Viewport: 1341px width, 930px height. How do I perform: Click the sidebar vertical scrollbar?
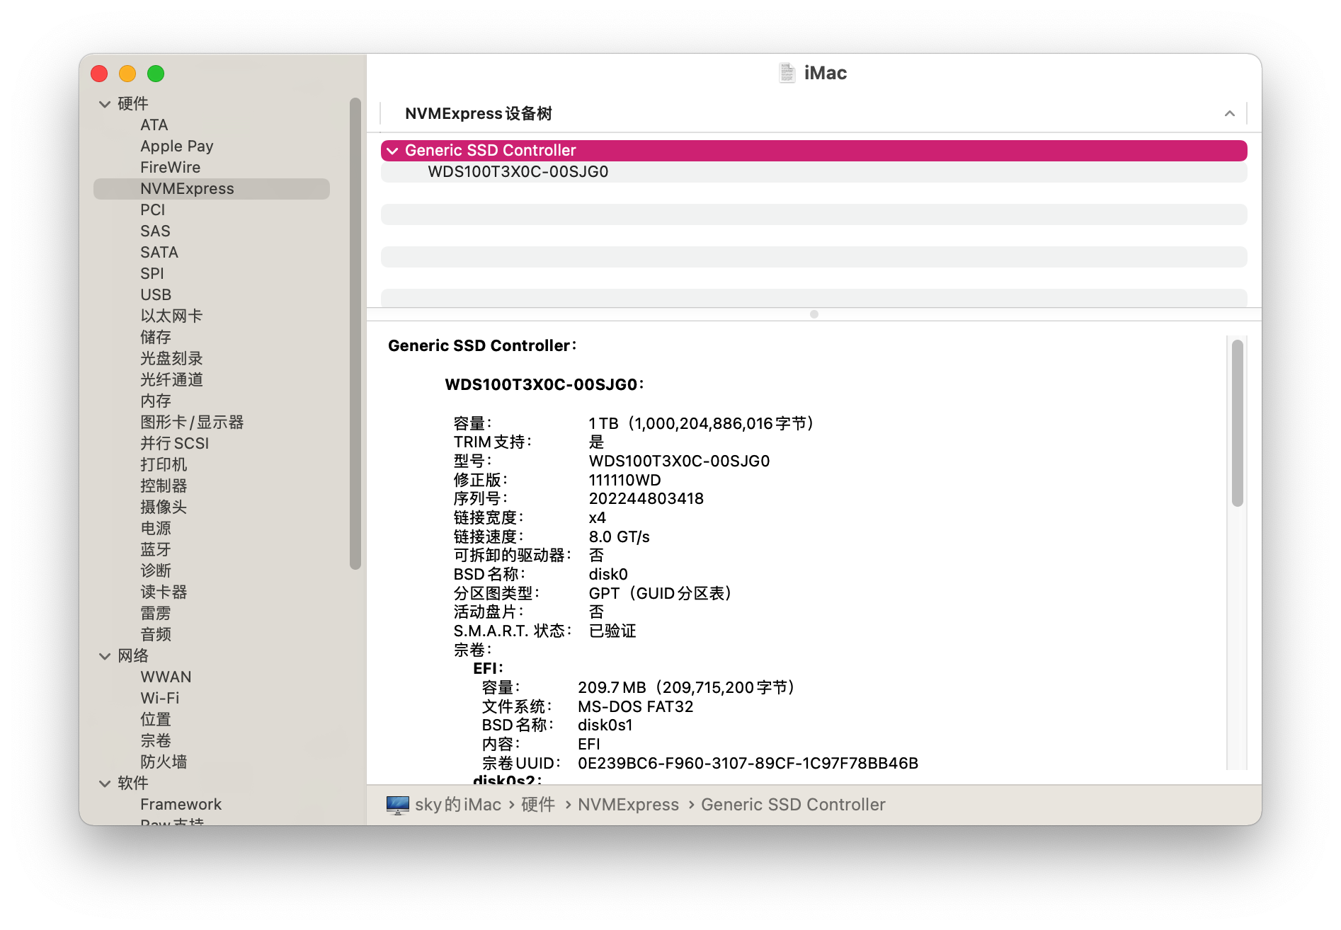coord(355,333)
